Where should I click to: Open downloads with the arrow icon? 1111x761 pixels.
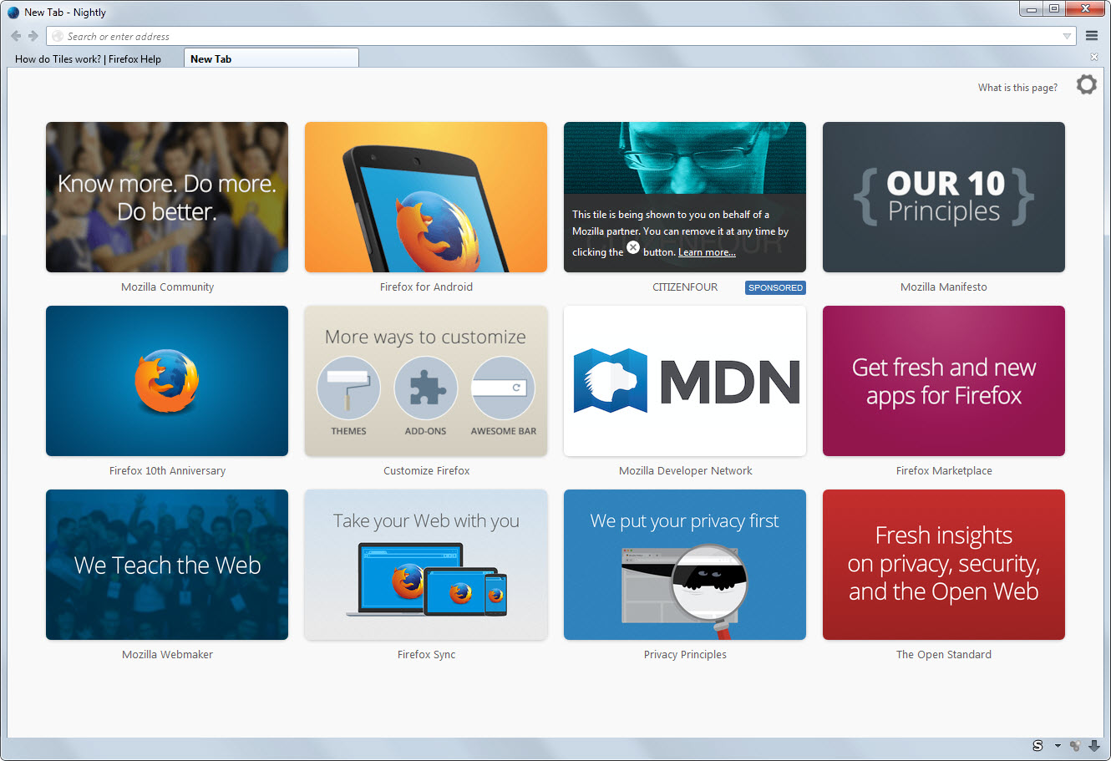1094,746
